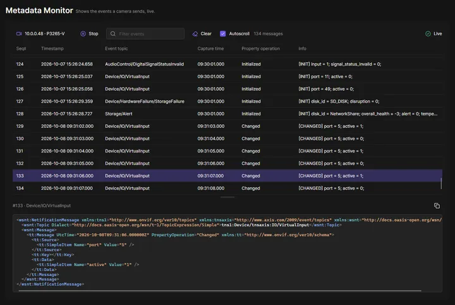Select row with sequence number 132
Screen dimensions: 455x305
click(227, 164)
